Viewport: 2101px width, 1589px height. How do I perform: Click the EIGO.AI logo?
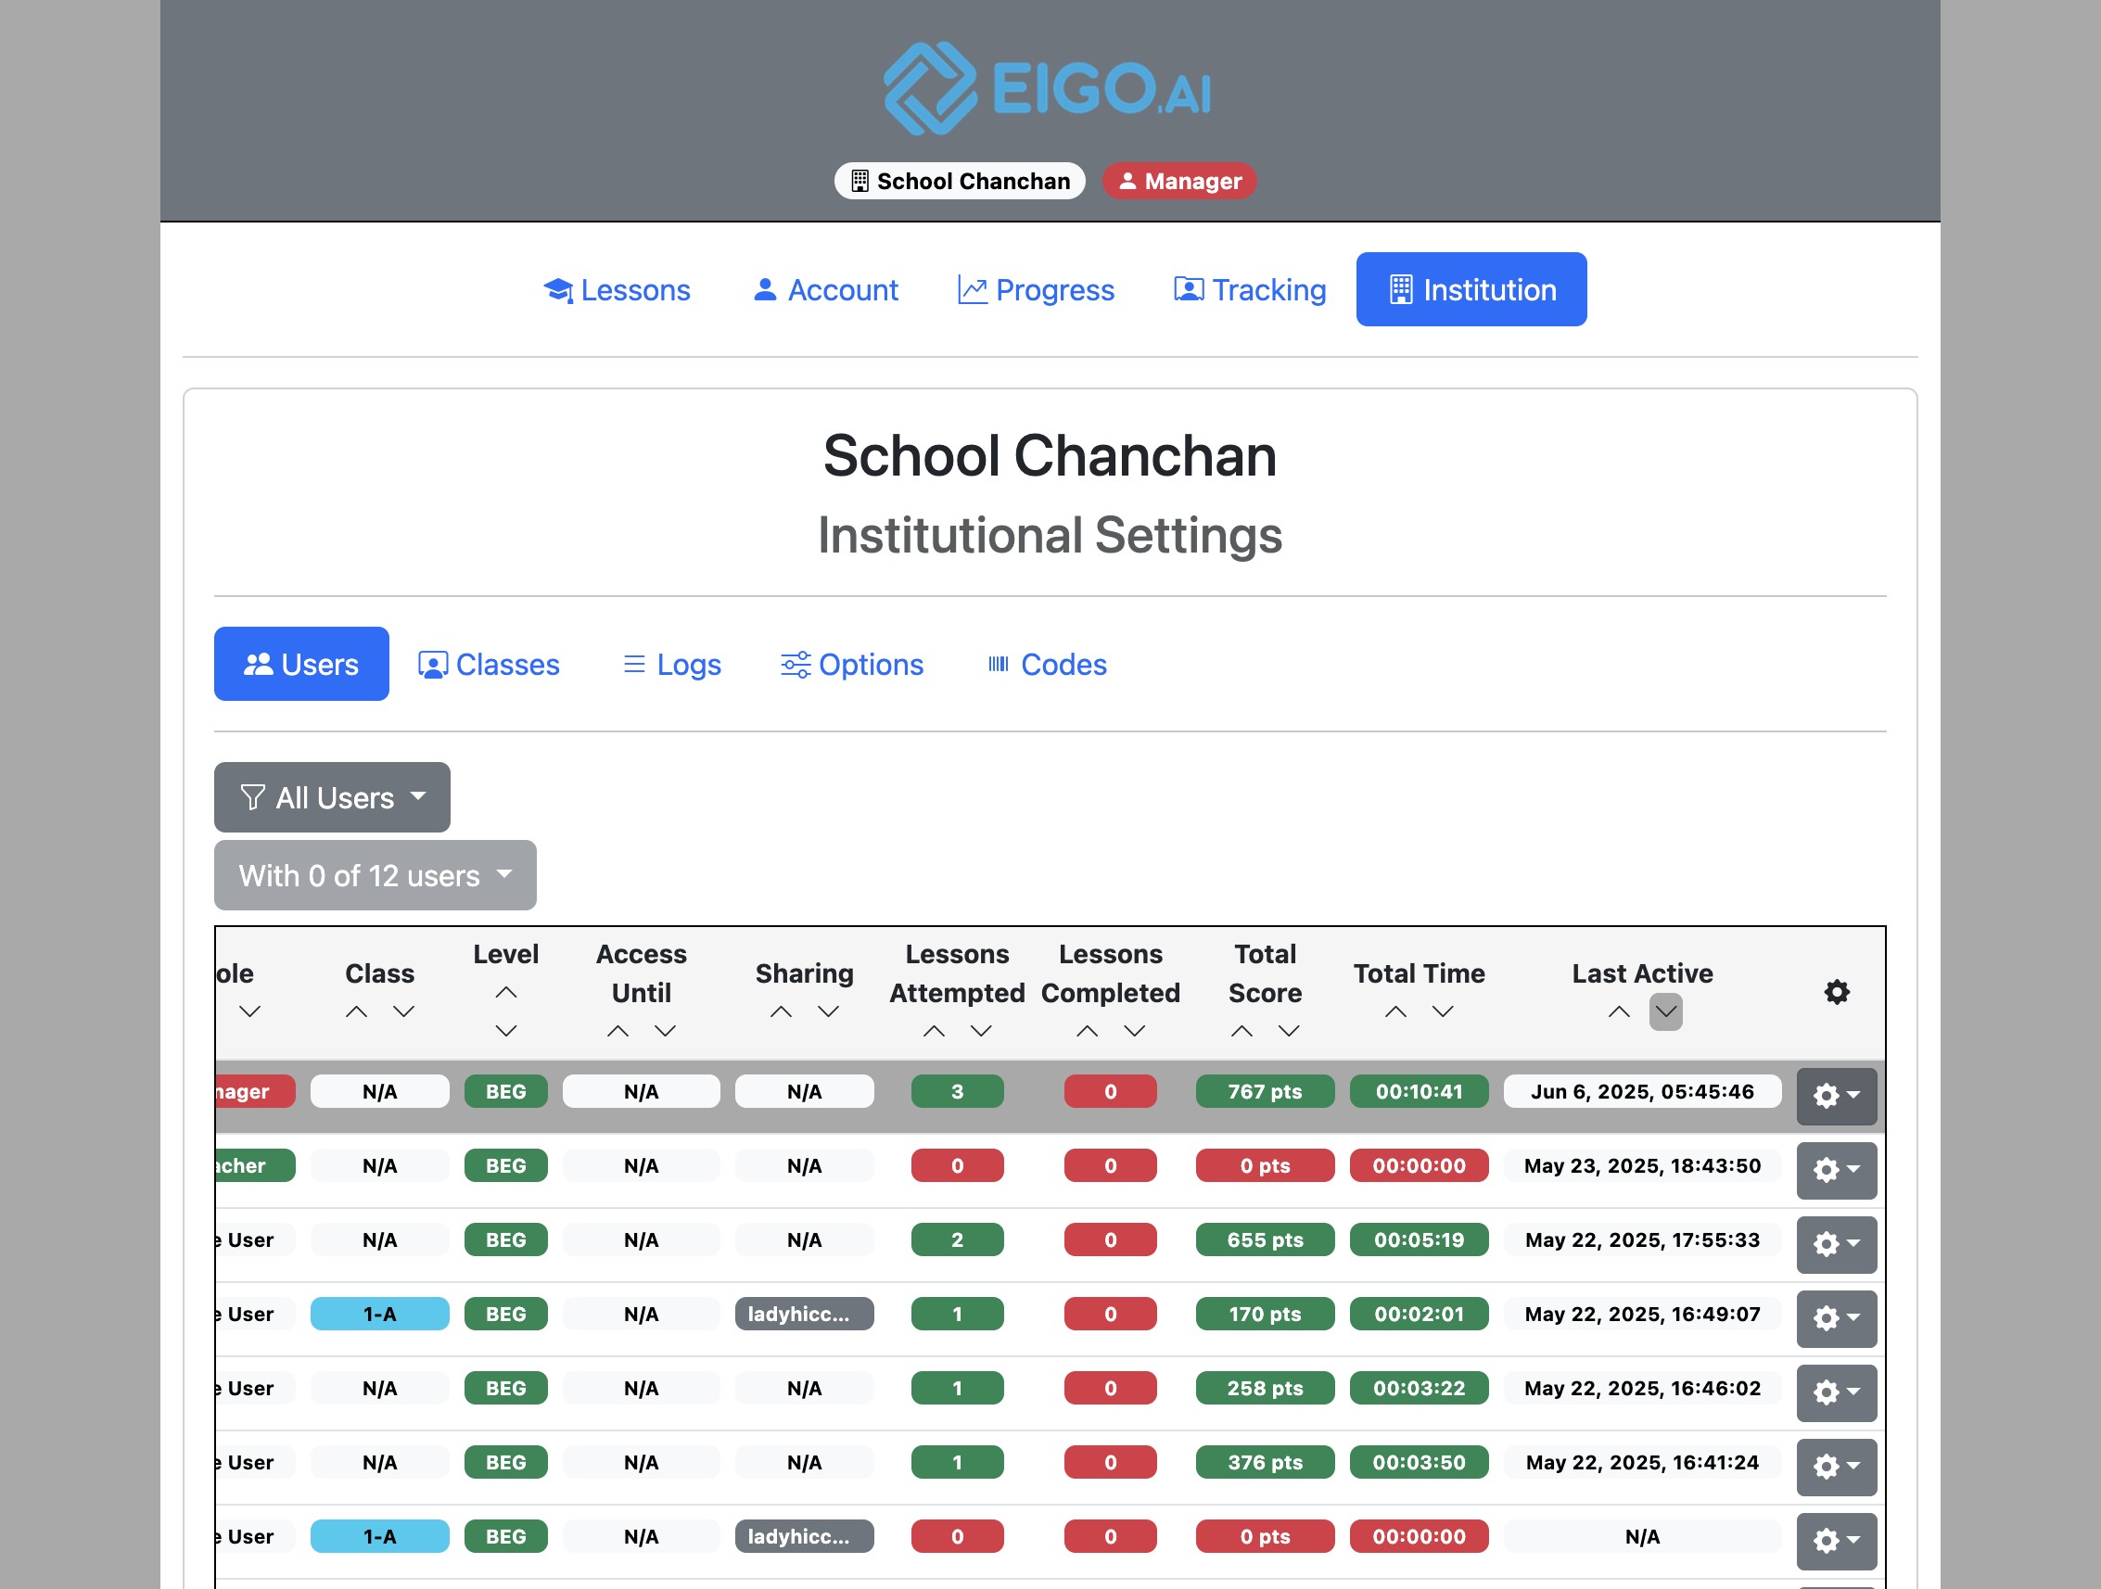(1049, 88)
